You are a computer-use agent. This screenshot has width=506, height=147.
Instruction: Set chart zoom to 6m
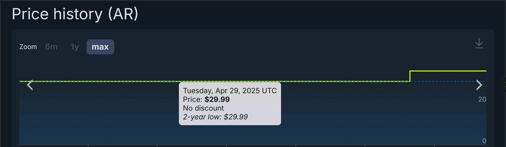[x=51, y=47]
